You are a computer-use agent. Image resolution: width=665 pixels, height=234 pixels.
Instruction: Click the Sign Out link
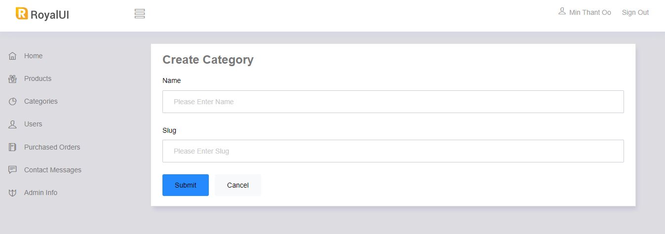635,12
